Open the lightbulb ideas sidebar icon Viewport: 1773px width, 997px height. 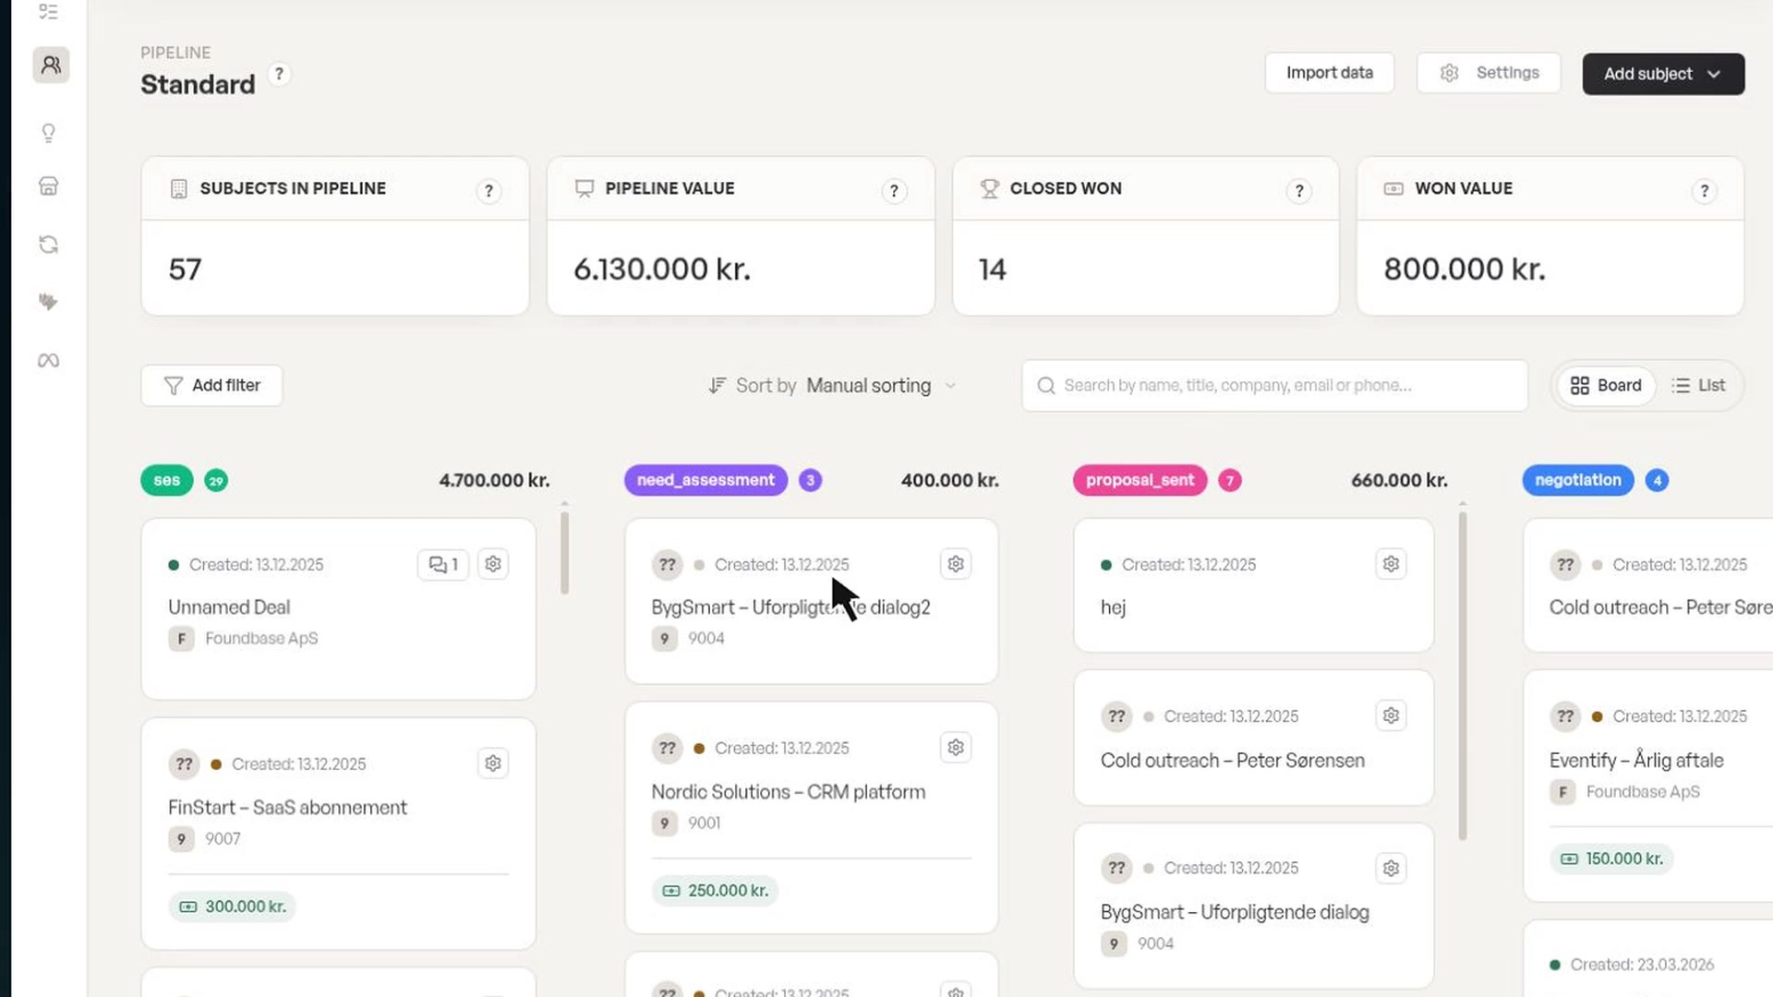point(49,133)
